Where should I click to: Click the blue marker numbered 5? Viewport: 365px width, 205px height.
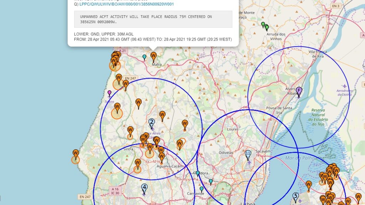[295, 196]
